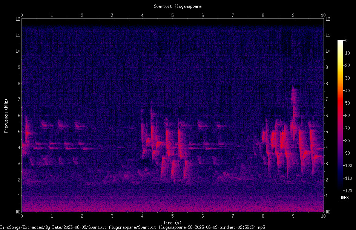Screen dimensions: 356x230
Task: Click the '-90' colorbar label
Action: 346,153
